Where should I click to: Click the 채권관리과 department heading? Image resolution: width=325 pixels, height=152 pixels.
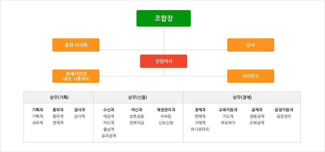click(166, 110)
